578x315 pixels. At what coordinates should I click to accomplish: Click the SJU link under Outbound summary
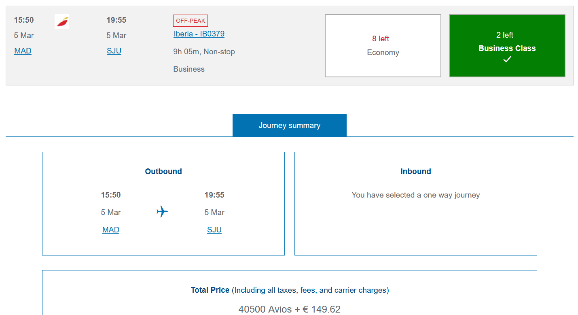coord(214,230)
